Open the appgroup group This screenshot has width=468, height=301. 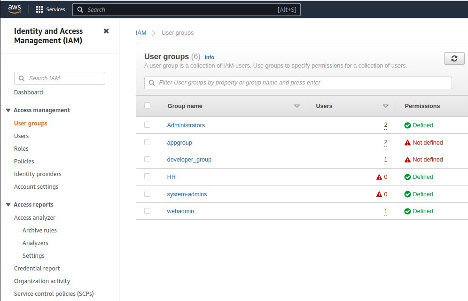point(179,143)
